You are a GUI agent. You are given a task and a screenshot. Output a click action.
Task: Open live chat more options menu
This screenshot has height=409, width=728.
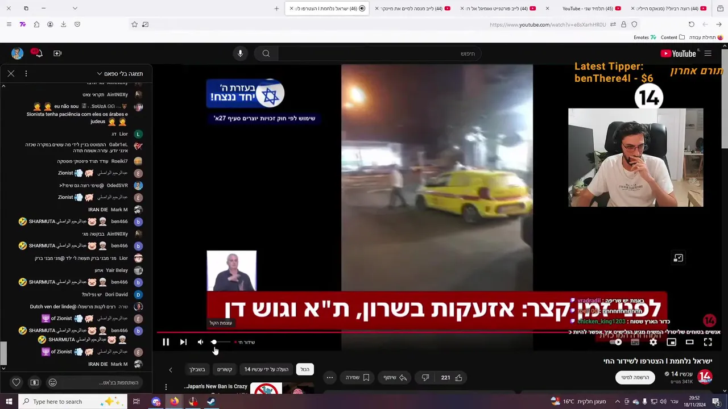pos(26,73)
